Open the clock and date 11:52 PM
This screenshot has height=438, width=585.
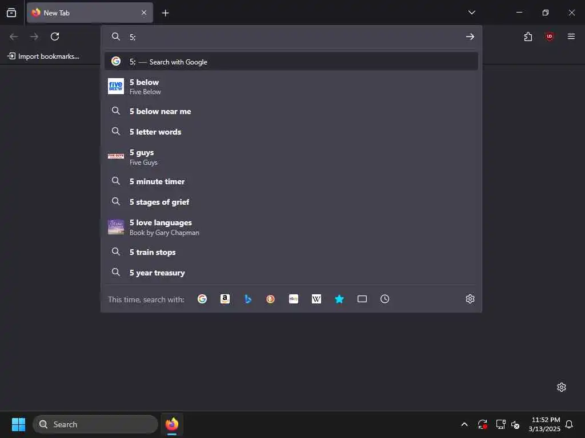pos(544,424)
